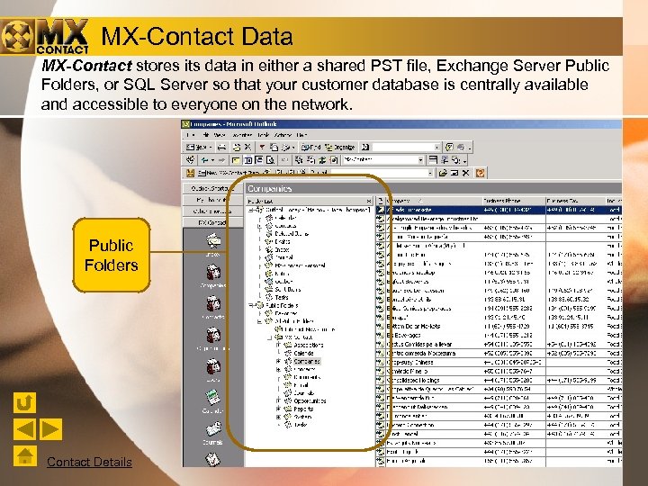Open the current view dropdown
The height and width of the screenshot is (486, 648).
tap(420, 160)
